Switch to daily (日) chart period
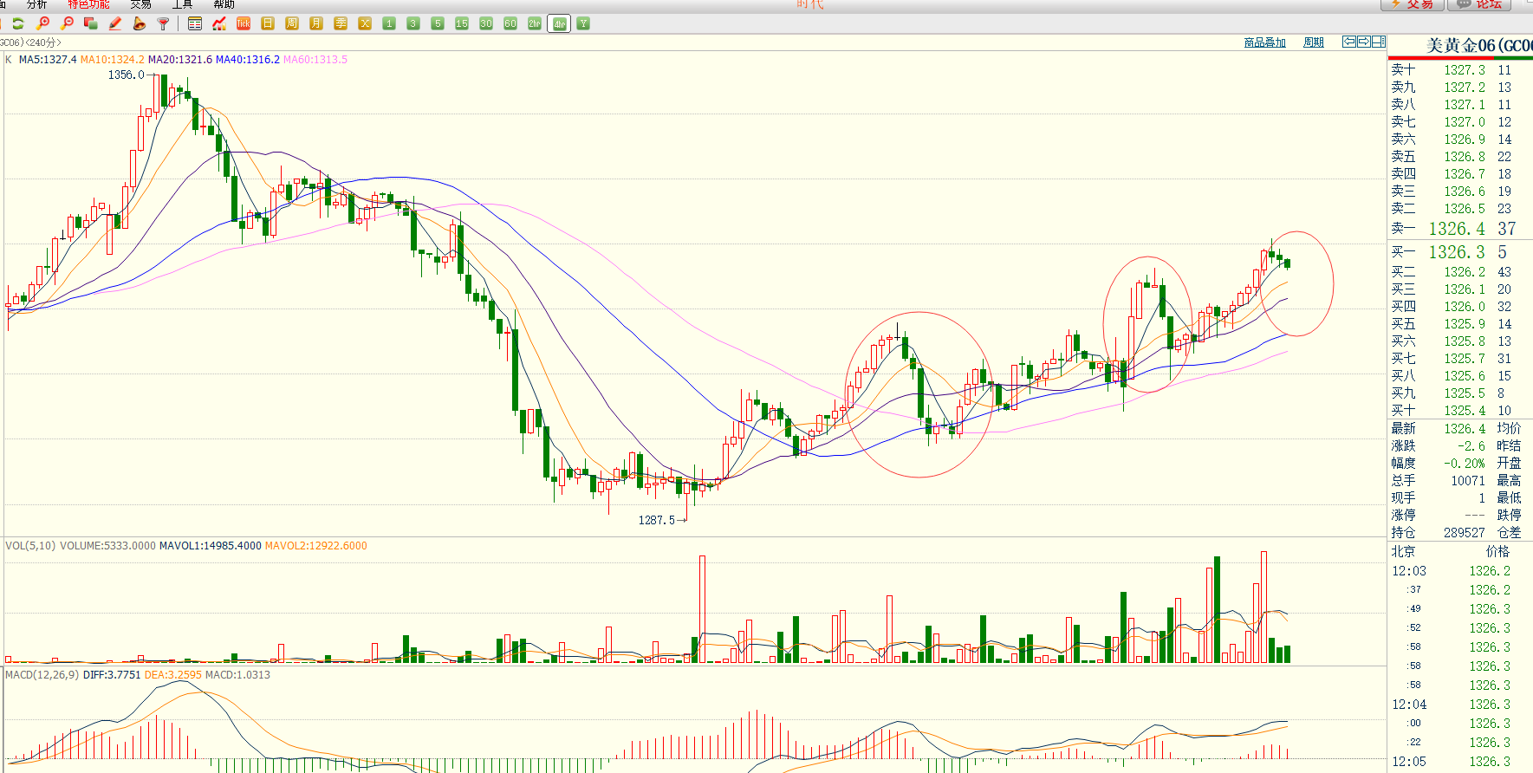This screenshot has width=1533, height=773. 268,23
